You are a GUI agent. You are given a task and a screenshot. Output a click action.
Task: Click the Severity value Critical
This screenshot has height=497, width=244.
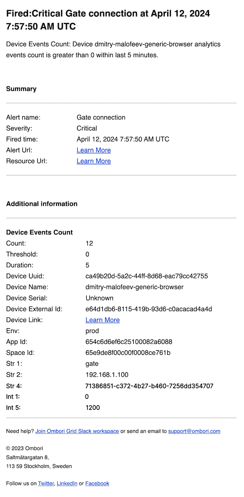[87, 128]
